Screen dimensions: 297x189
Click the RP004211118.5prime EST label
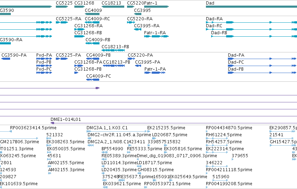[x=229, y=170]
